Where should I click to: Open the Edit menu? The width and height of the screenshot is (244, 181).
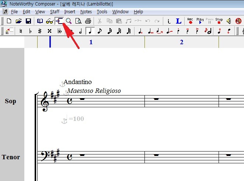27,12
